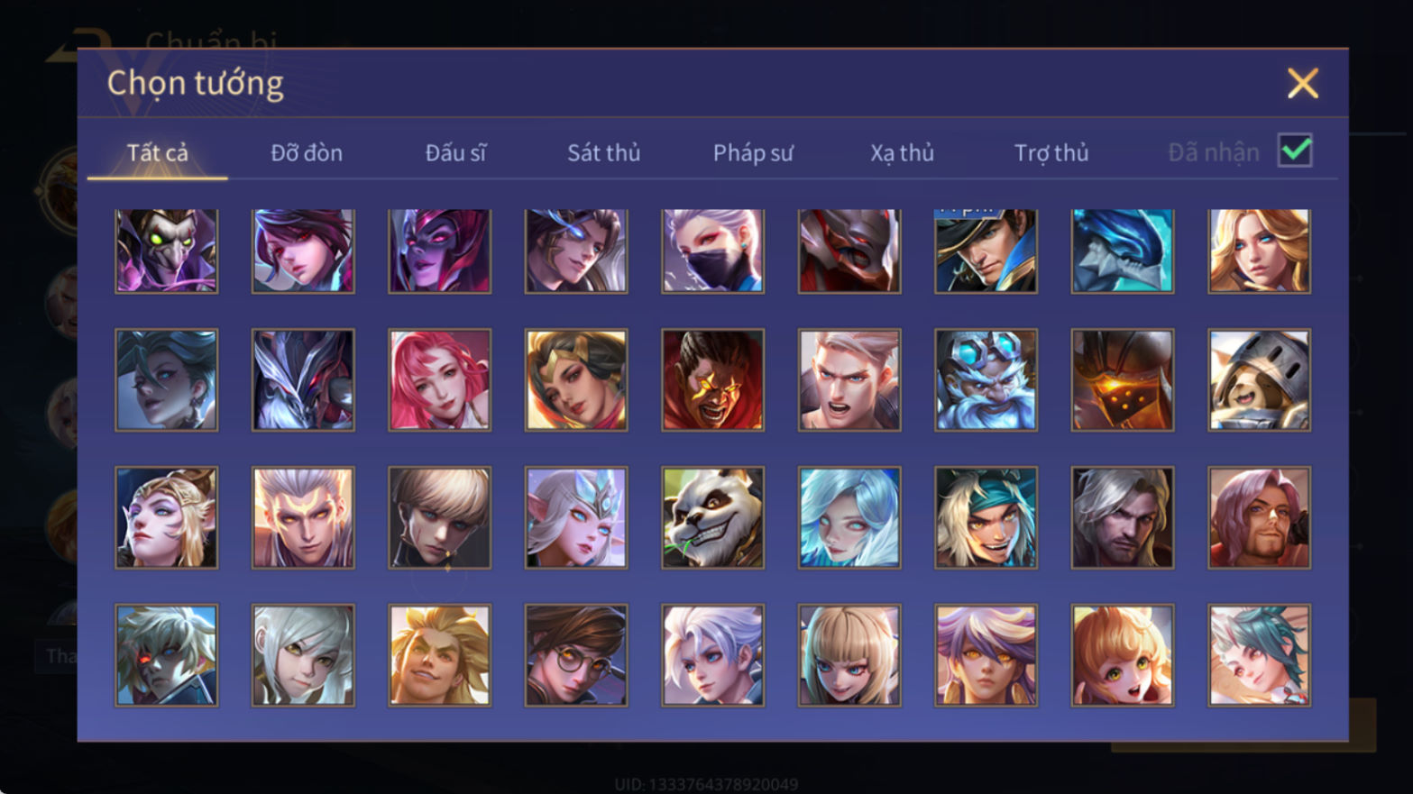1413x794 pixels.
Task: Select the green-eyed plague mask hero
Action: coord(167,251)
